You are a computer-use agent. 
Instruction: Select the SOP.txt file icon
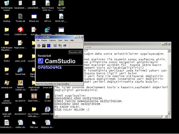47,16
